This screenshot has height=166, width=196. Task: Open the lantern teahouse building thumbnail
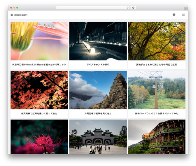[156, 137]
